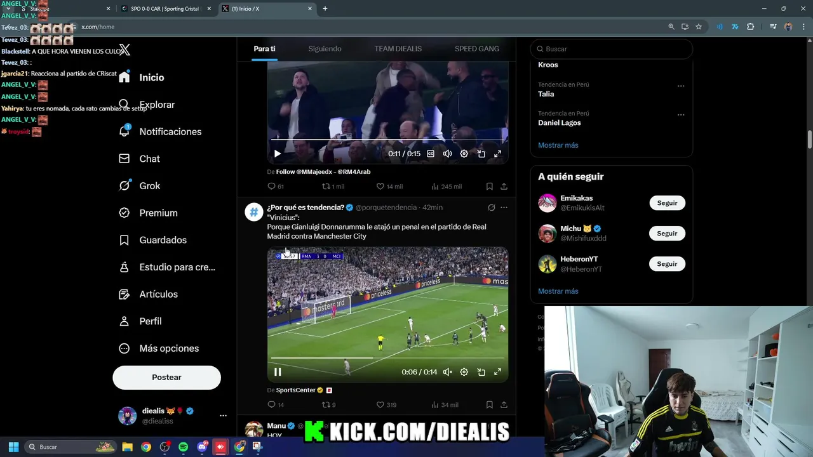Reply to the post with 14 comments
Viewport: 813px width, 457px height.
(x=276, y=405)
